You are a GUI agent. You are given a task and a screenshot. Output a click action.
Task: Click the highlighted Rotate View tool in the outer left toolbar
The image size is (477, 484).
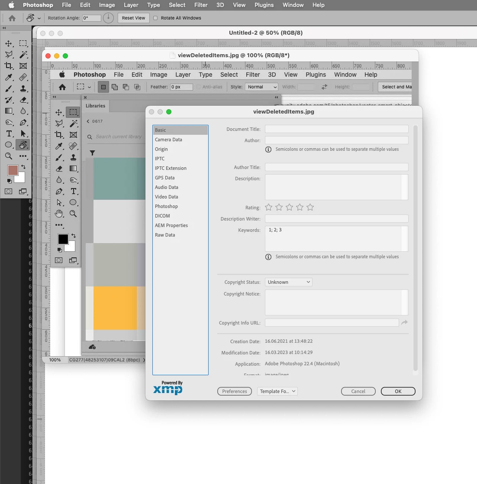coord(23,145)
